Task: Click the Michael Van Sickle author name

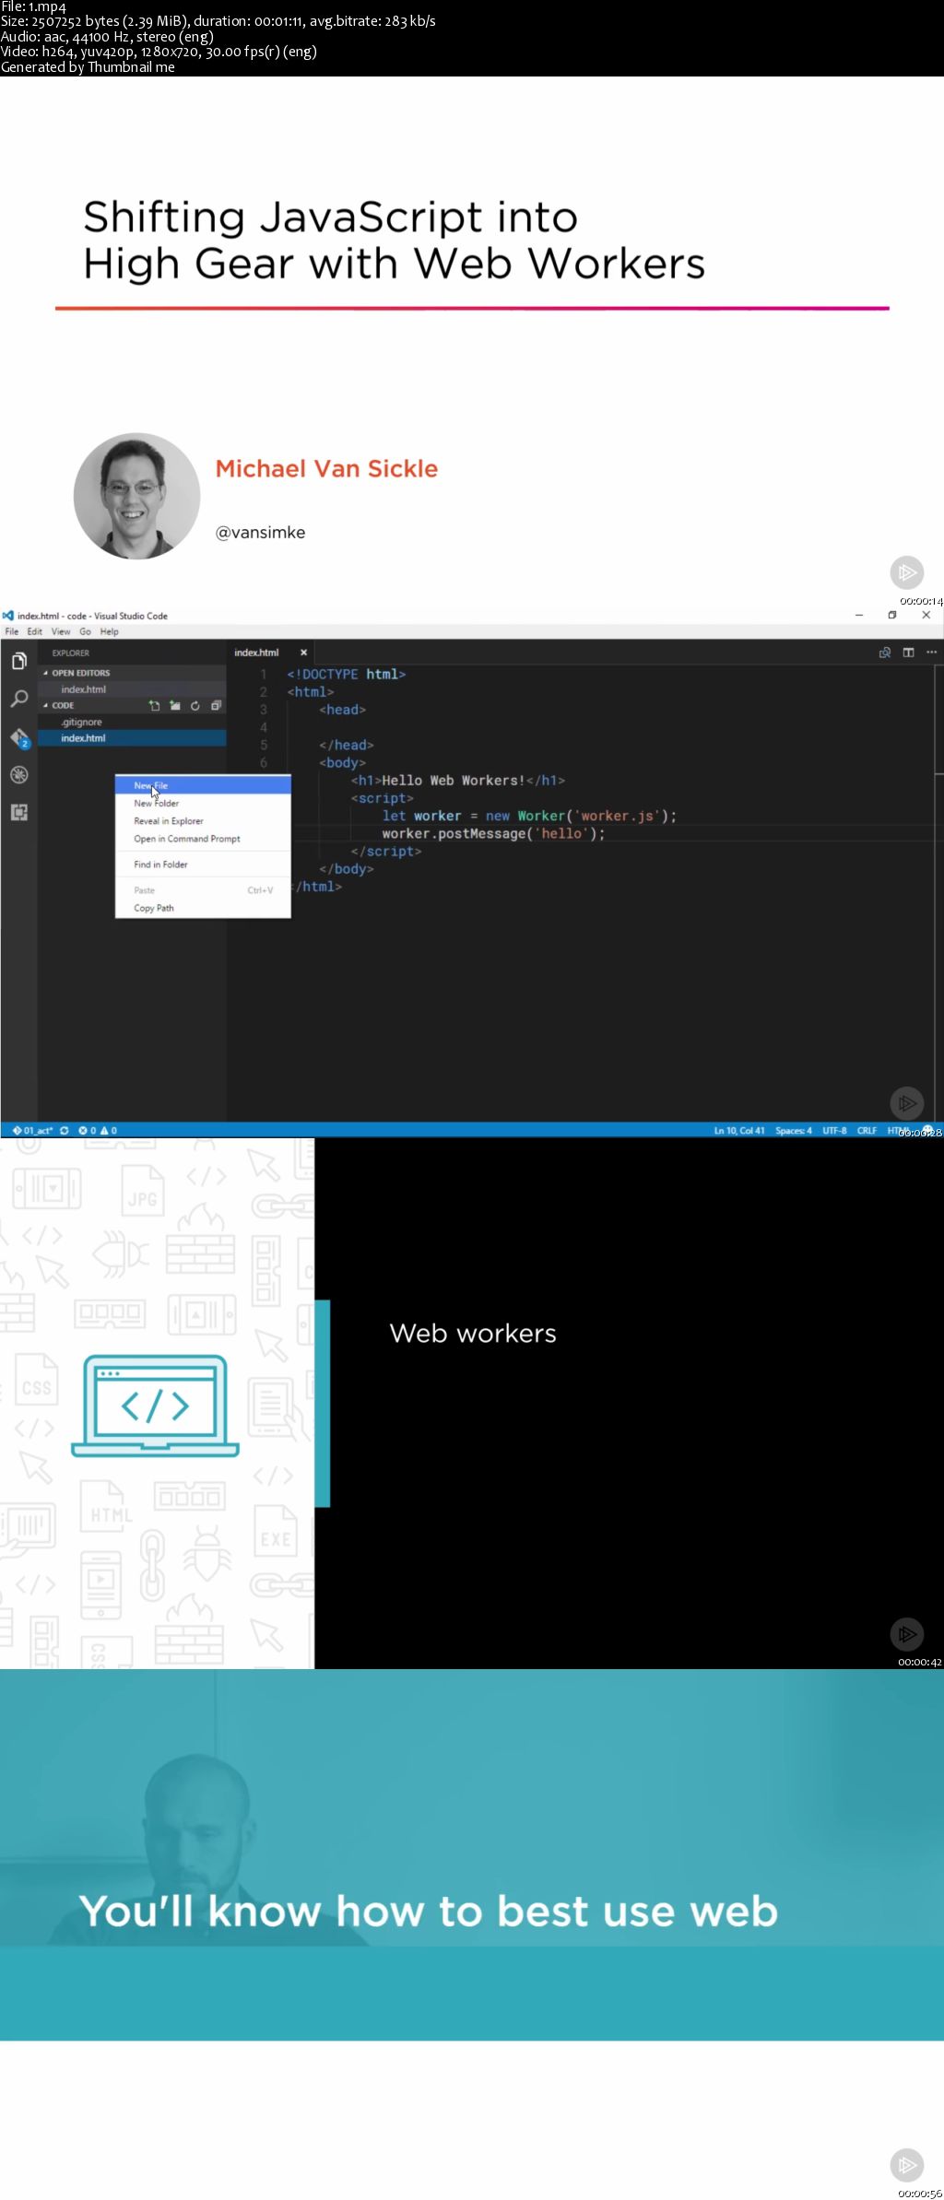Action: pos(326,468)
